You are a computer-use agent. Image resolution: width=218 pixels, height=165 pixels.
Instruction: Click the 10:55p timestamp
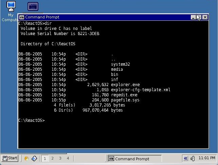[59, 100]
